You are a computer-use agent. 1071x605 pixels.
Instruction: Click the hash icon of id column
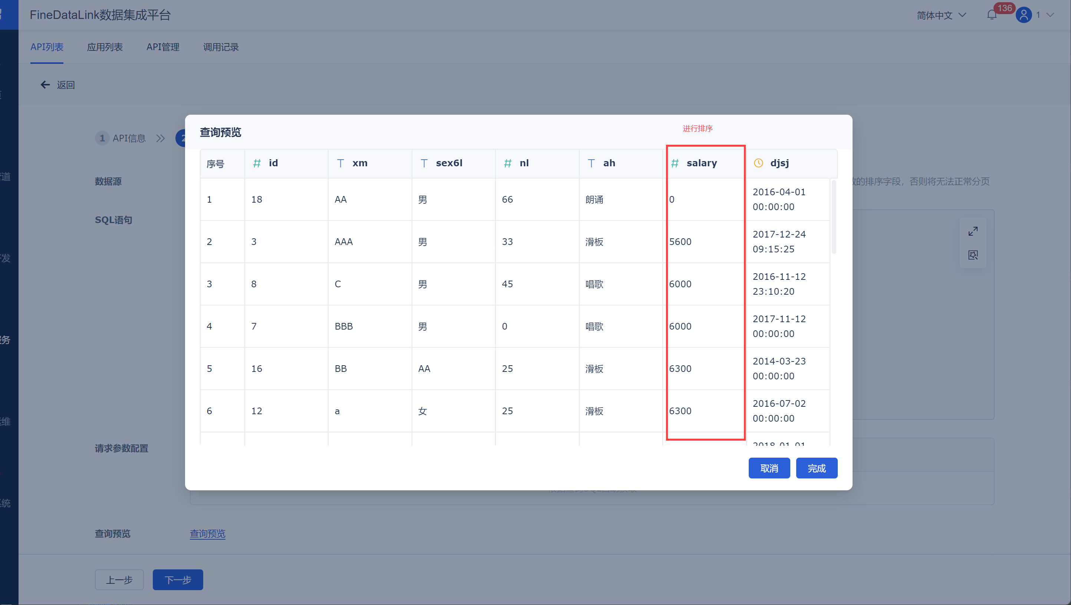coord(257,163)
